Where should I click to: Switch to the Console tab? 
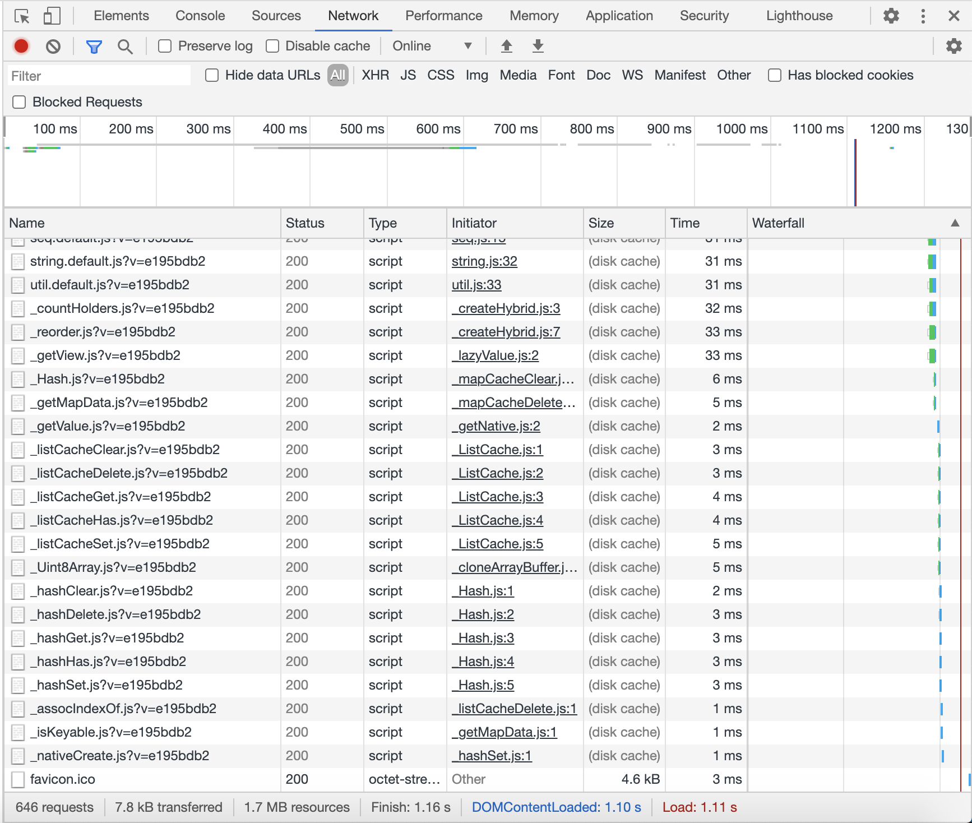[200, 16]
